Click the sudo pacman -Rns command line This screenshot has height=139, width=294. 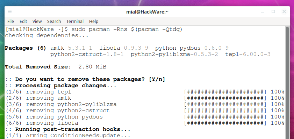(94, 30)
